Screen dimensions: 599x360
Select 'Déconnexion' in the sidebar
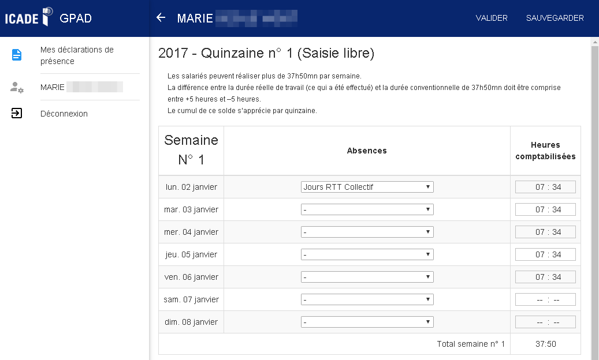64,114
